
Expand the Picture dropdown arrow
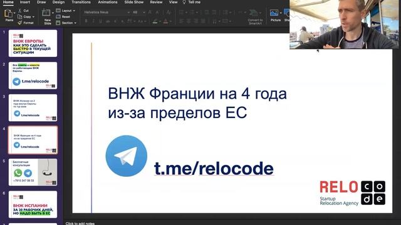(281, 12)
